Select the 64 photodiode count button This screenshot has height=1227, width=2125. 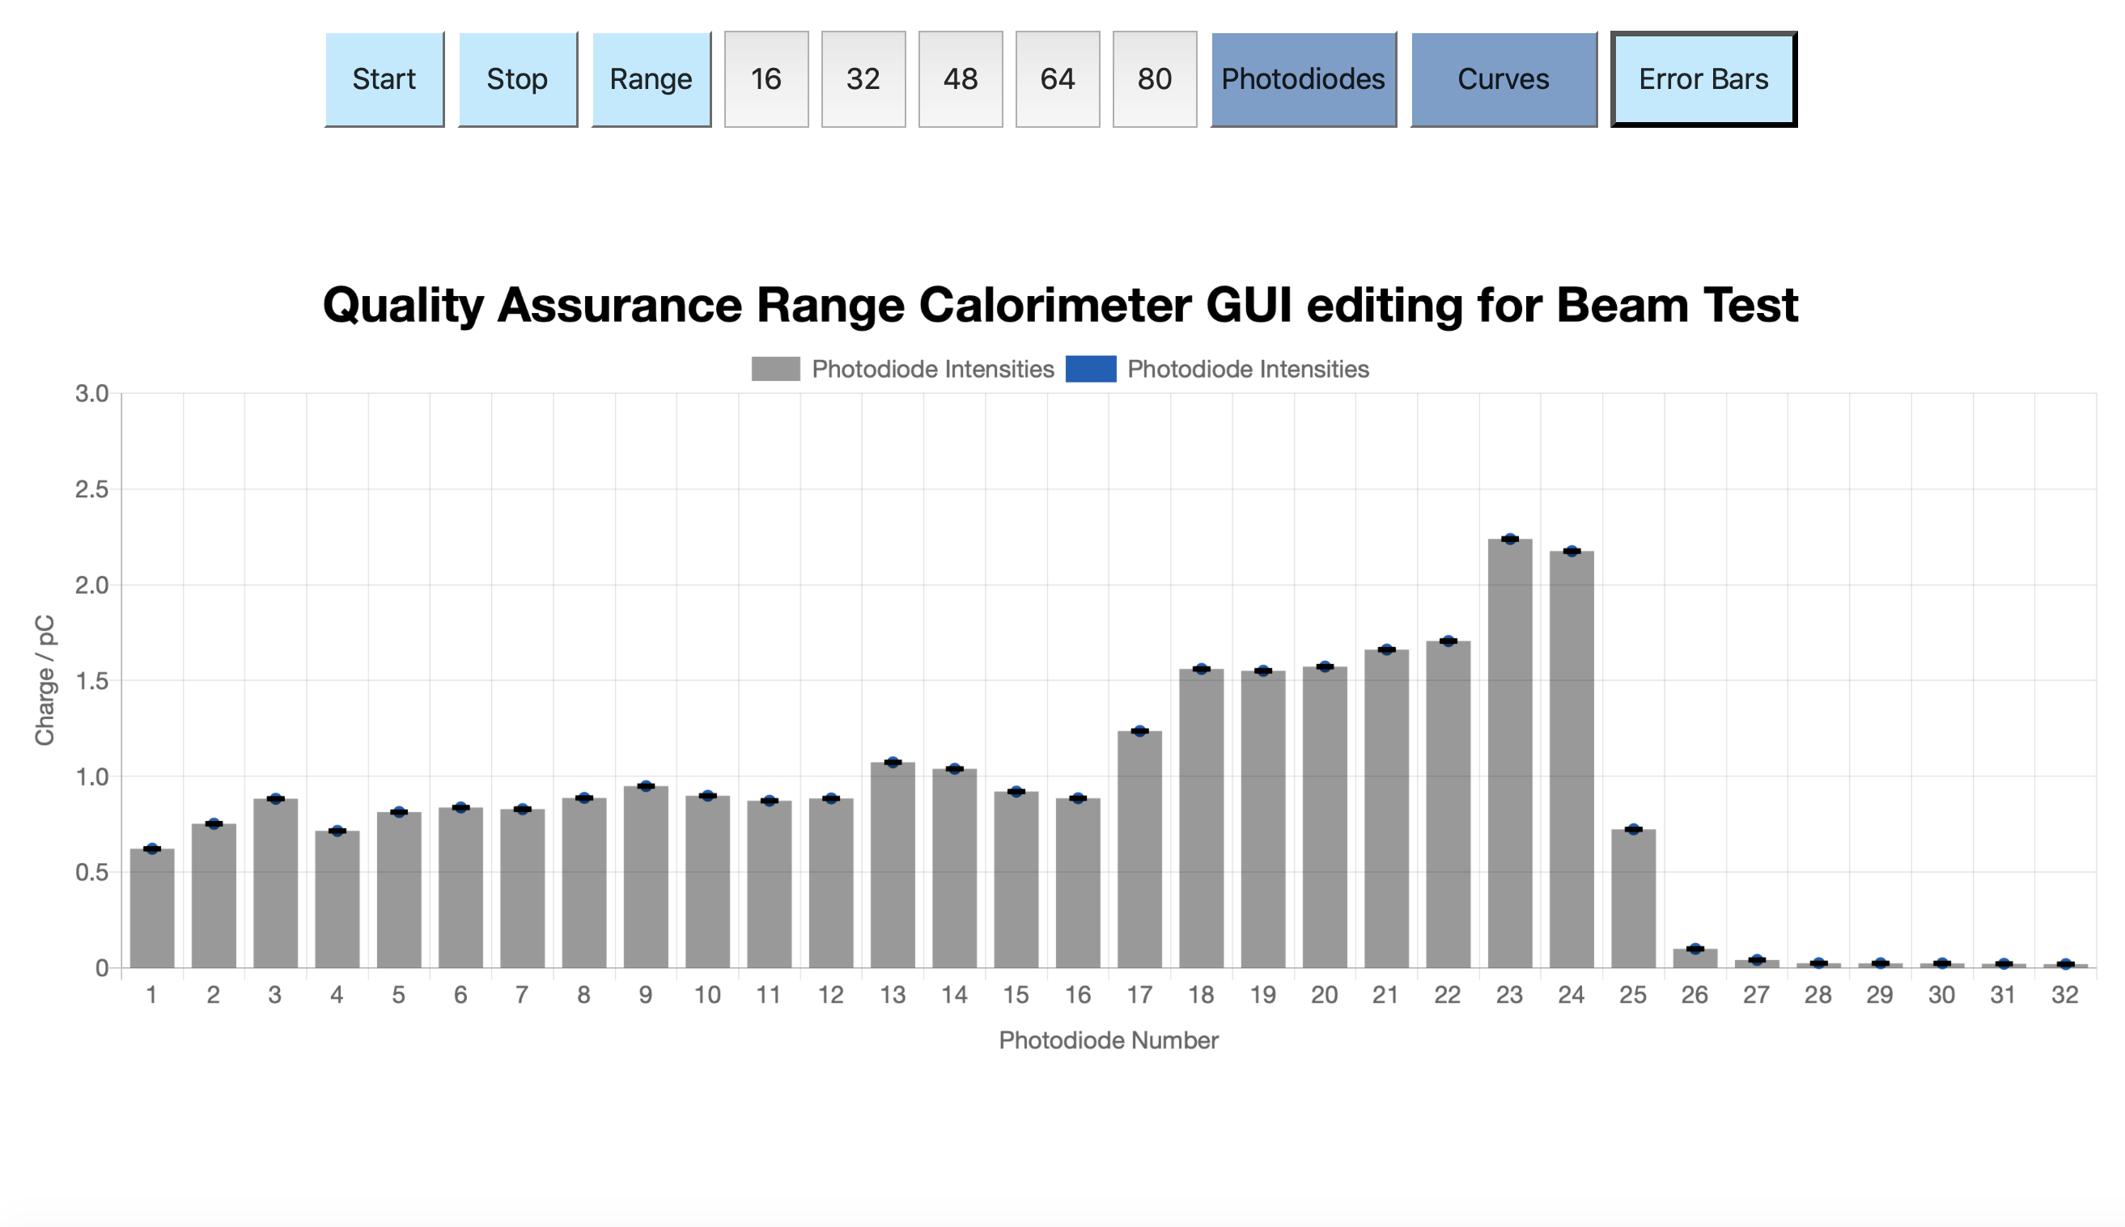pos(1056,79)
